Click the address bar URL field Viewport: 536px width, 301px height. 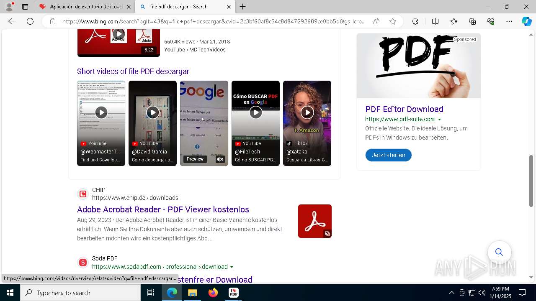(x=214, y=21)
